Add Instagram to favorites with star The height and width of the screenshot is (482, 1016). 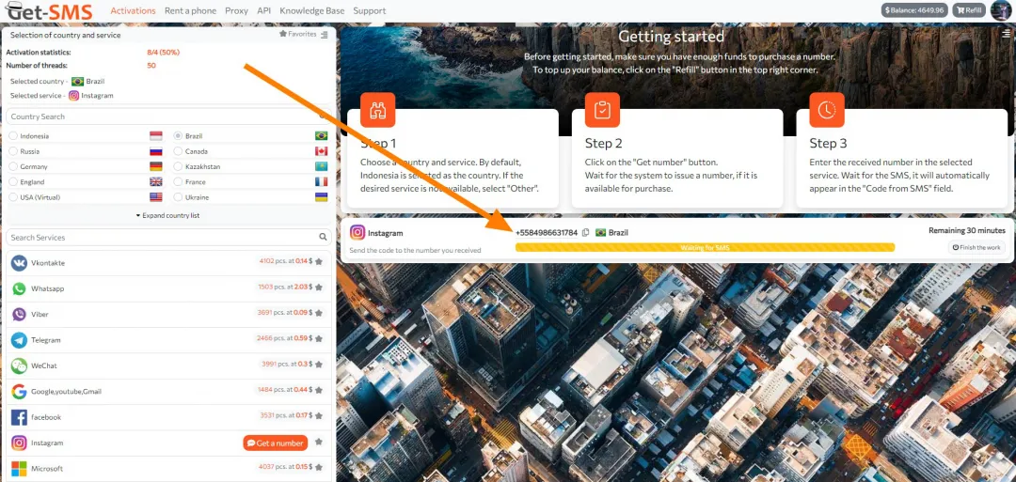point(319,443)
